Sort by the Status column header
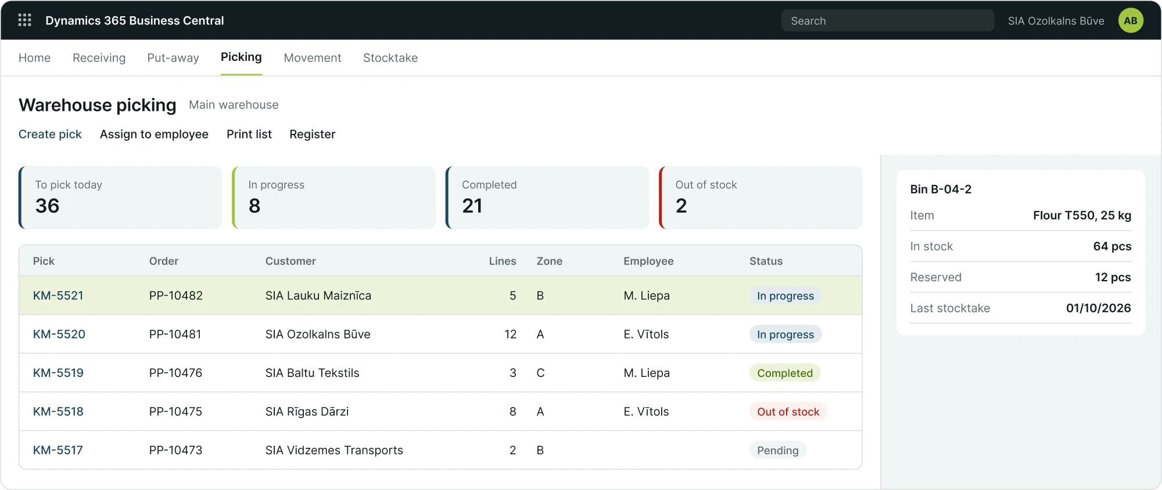 tap(766, 261)
